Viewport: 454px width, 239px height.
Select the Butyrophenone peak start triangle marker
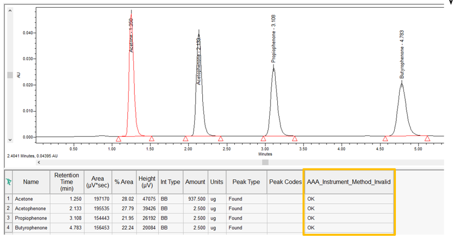click(x=385, y=139)
